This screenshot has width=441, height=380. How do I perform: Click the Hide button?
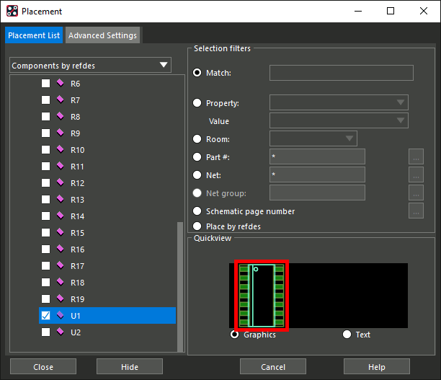pyautogui.click(x=130, y=366)
